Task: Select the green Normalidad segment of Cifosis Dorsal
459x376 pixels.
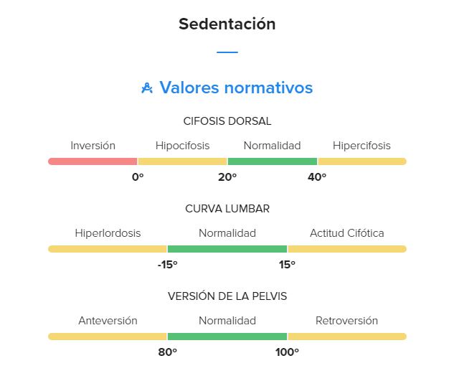Action: pos(273,161)
